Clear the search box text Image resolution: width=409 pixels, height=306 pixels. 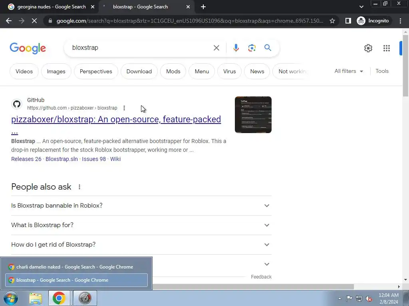(x=216, y=48)
